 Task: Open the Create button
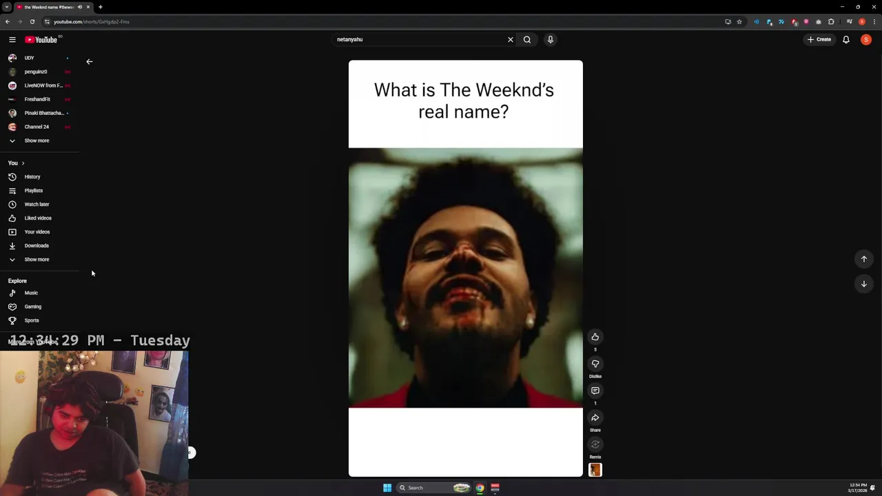tap(819, 40)
